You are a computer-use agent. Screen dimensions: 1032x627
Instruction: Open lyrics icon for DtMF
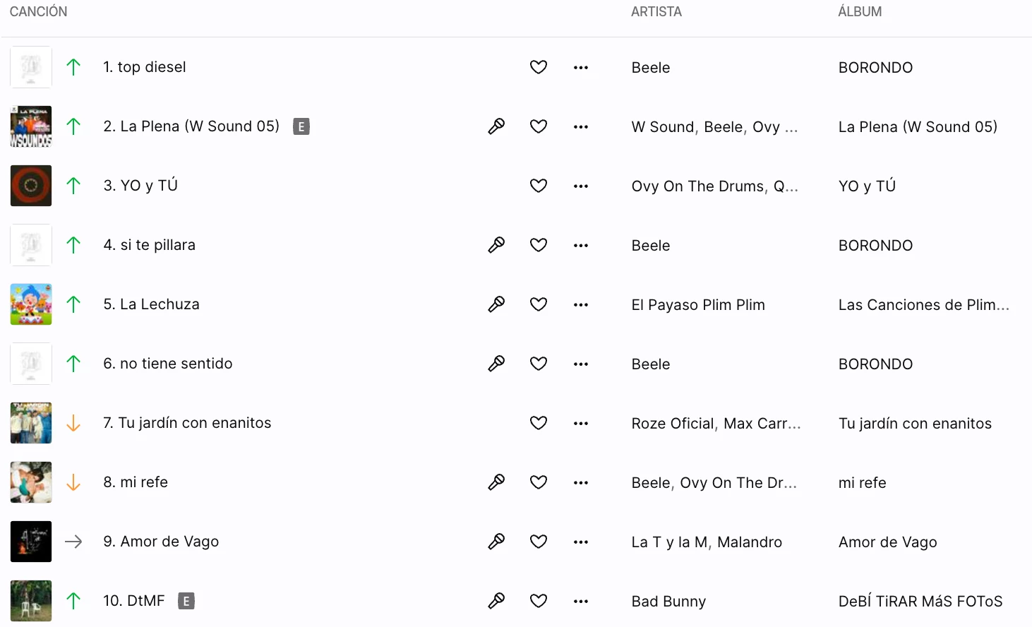tap(496, 601)
